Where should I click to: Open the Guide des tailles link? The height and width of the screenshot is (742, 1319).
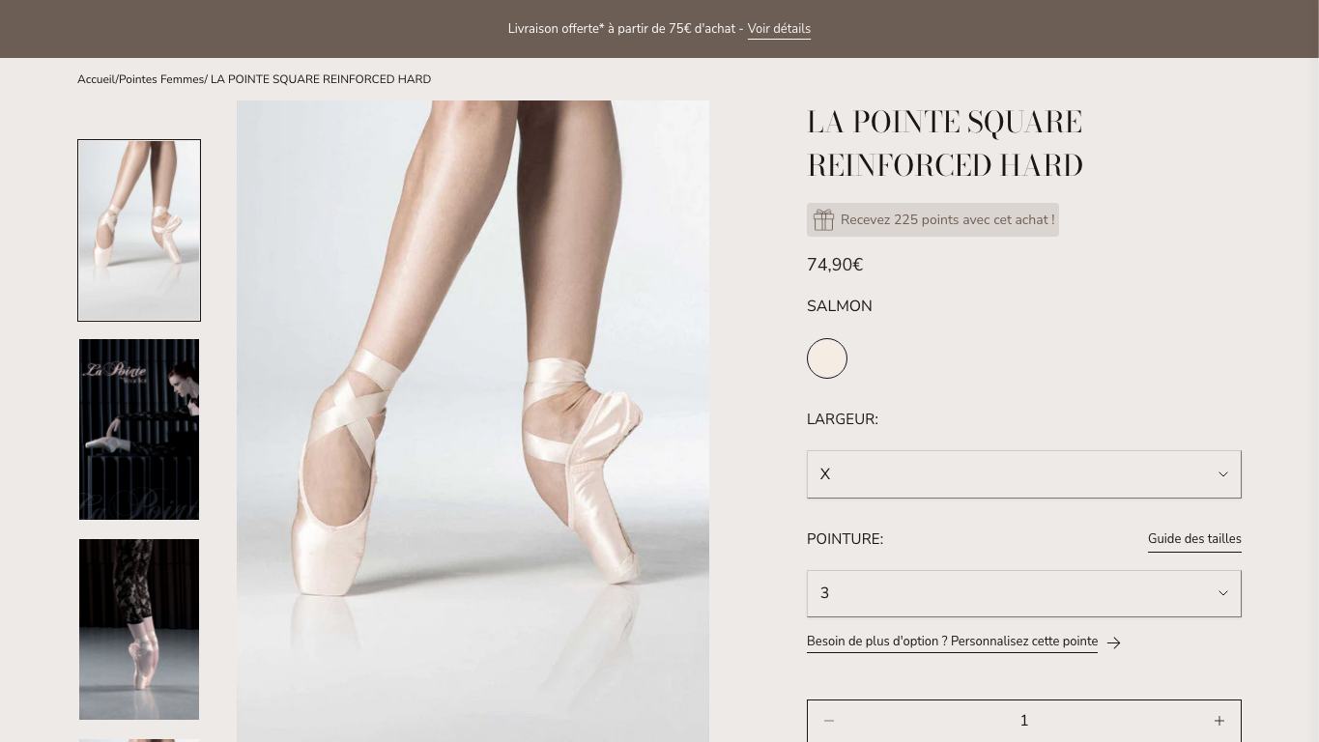[1194, 539]
